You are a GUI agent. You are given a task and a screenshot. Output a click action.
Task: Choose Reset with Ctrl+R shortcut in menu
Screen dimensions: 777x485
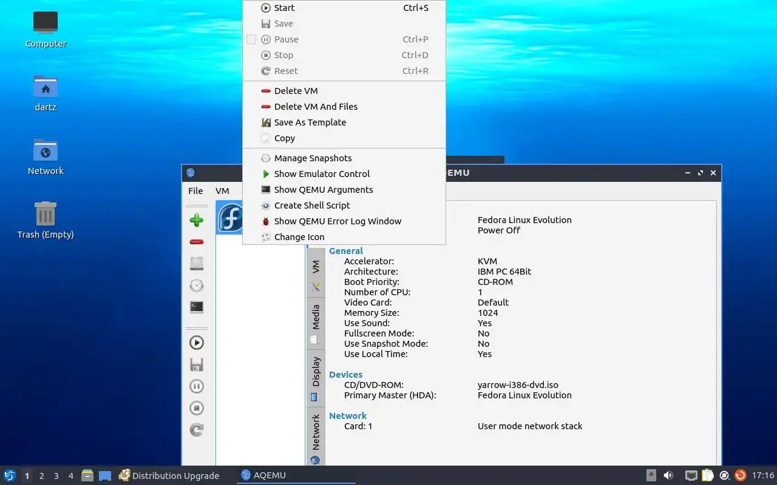point(344,71)
